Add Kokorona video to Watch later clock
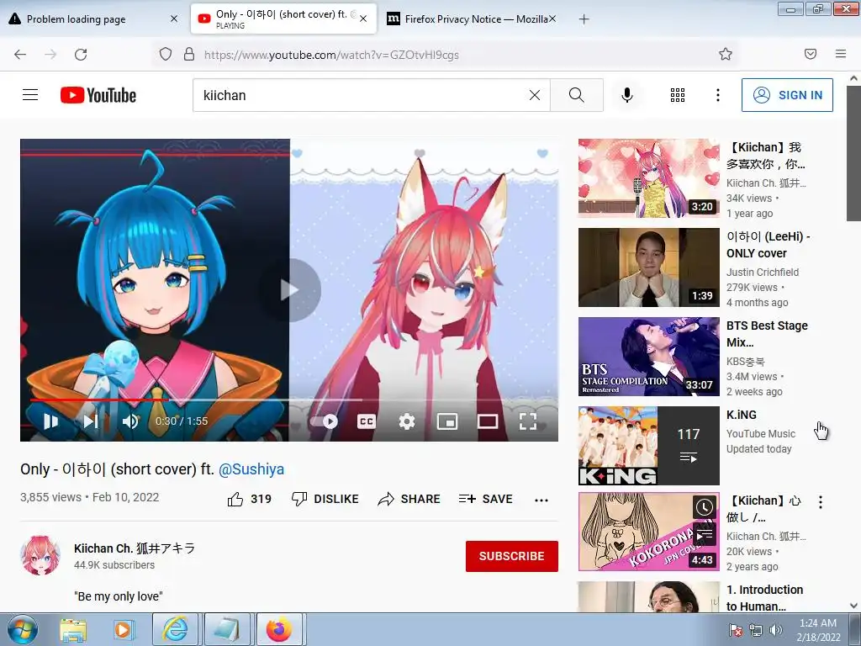The width and height of the screenshot is (861, 646). [704, 506]
